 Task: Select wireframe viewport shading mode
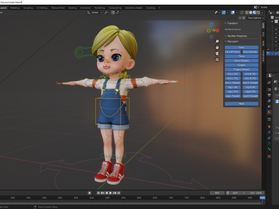point(247,12)
